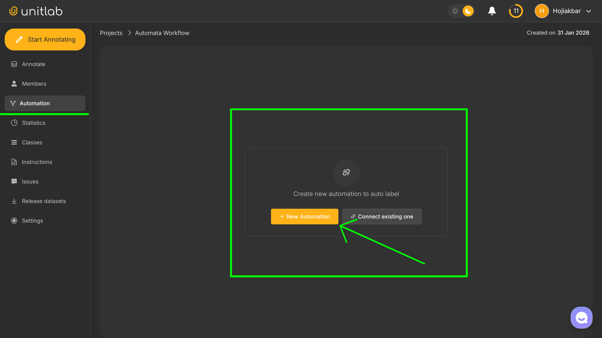
Task: Choose Connect existing one
Action: pyautogui.click(x=382, y=216)
